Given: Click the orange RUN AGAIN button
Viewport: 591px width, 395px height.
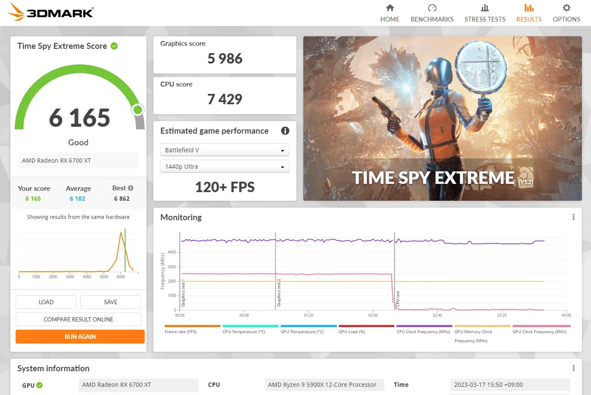Looking at the screenshot, I should click(80, 336).
